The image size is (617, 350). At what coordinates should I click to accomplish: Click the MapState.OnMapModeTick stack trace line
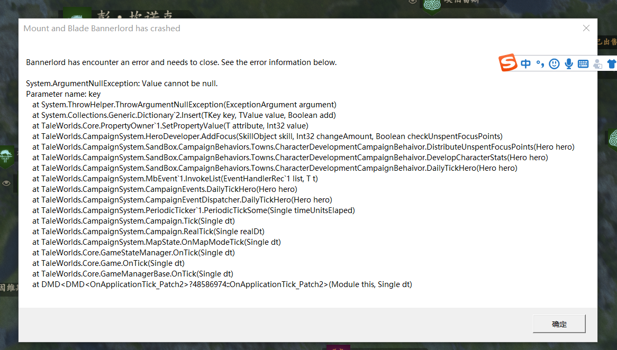157,242
